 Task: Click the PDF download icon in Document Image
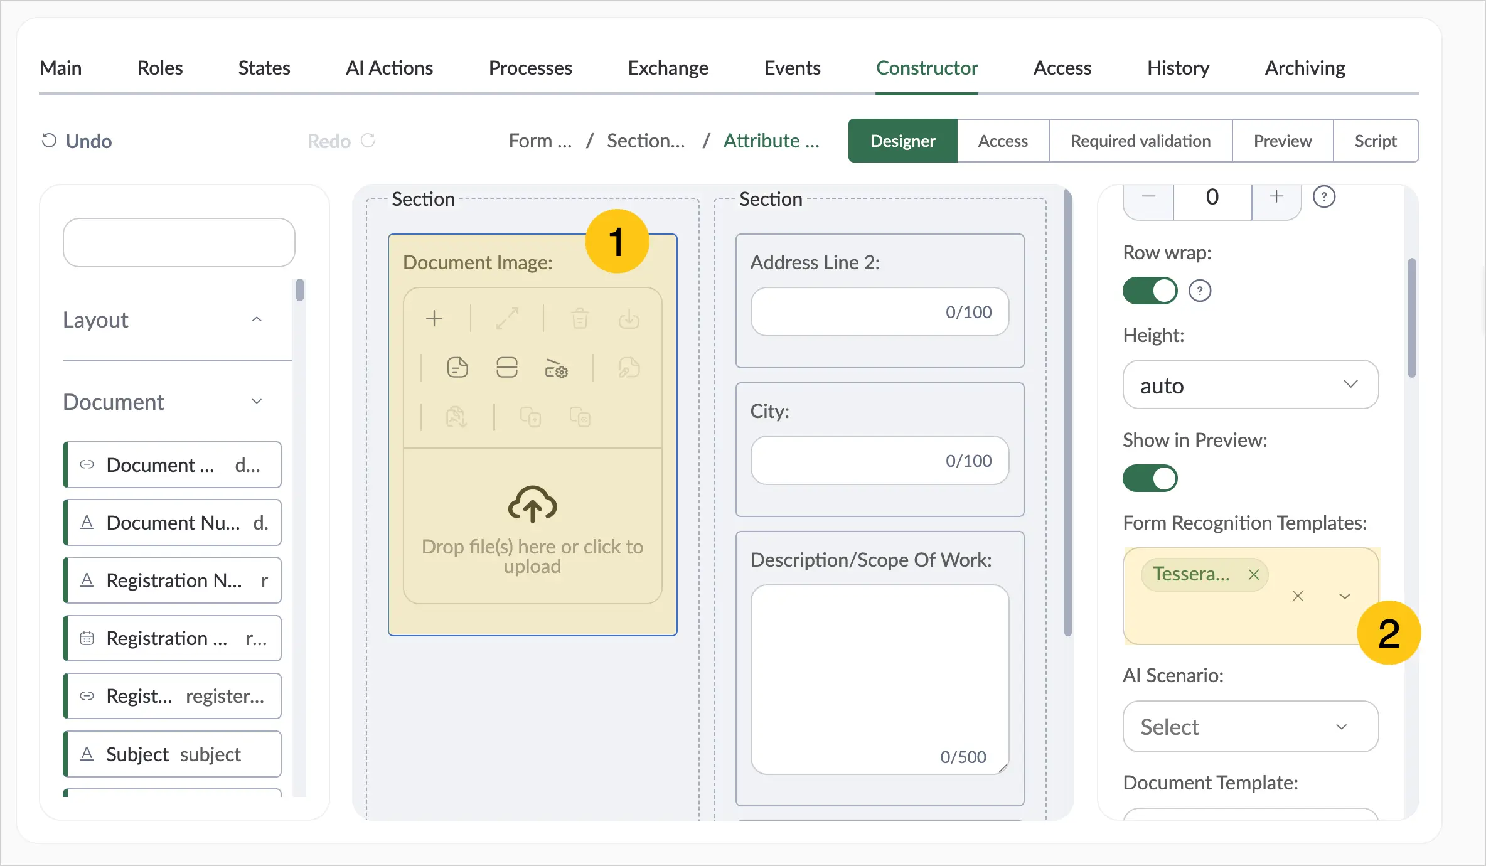456,417
